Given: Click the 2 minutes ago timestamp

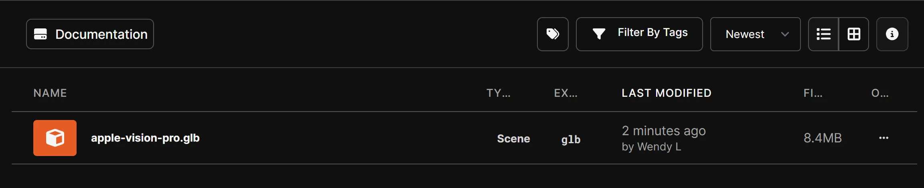Looking at the screenshot, I should [664, 131].
